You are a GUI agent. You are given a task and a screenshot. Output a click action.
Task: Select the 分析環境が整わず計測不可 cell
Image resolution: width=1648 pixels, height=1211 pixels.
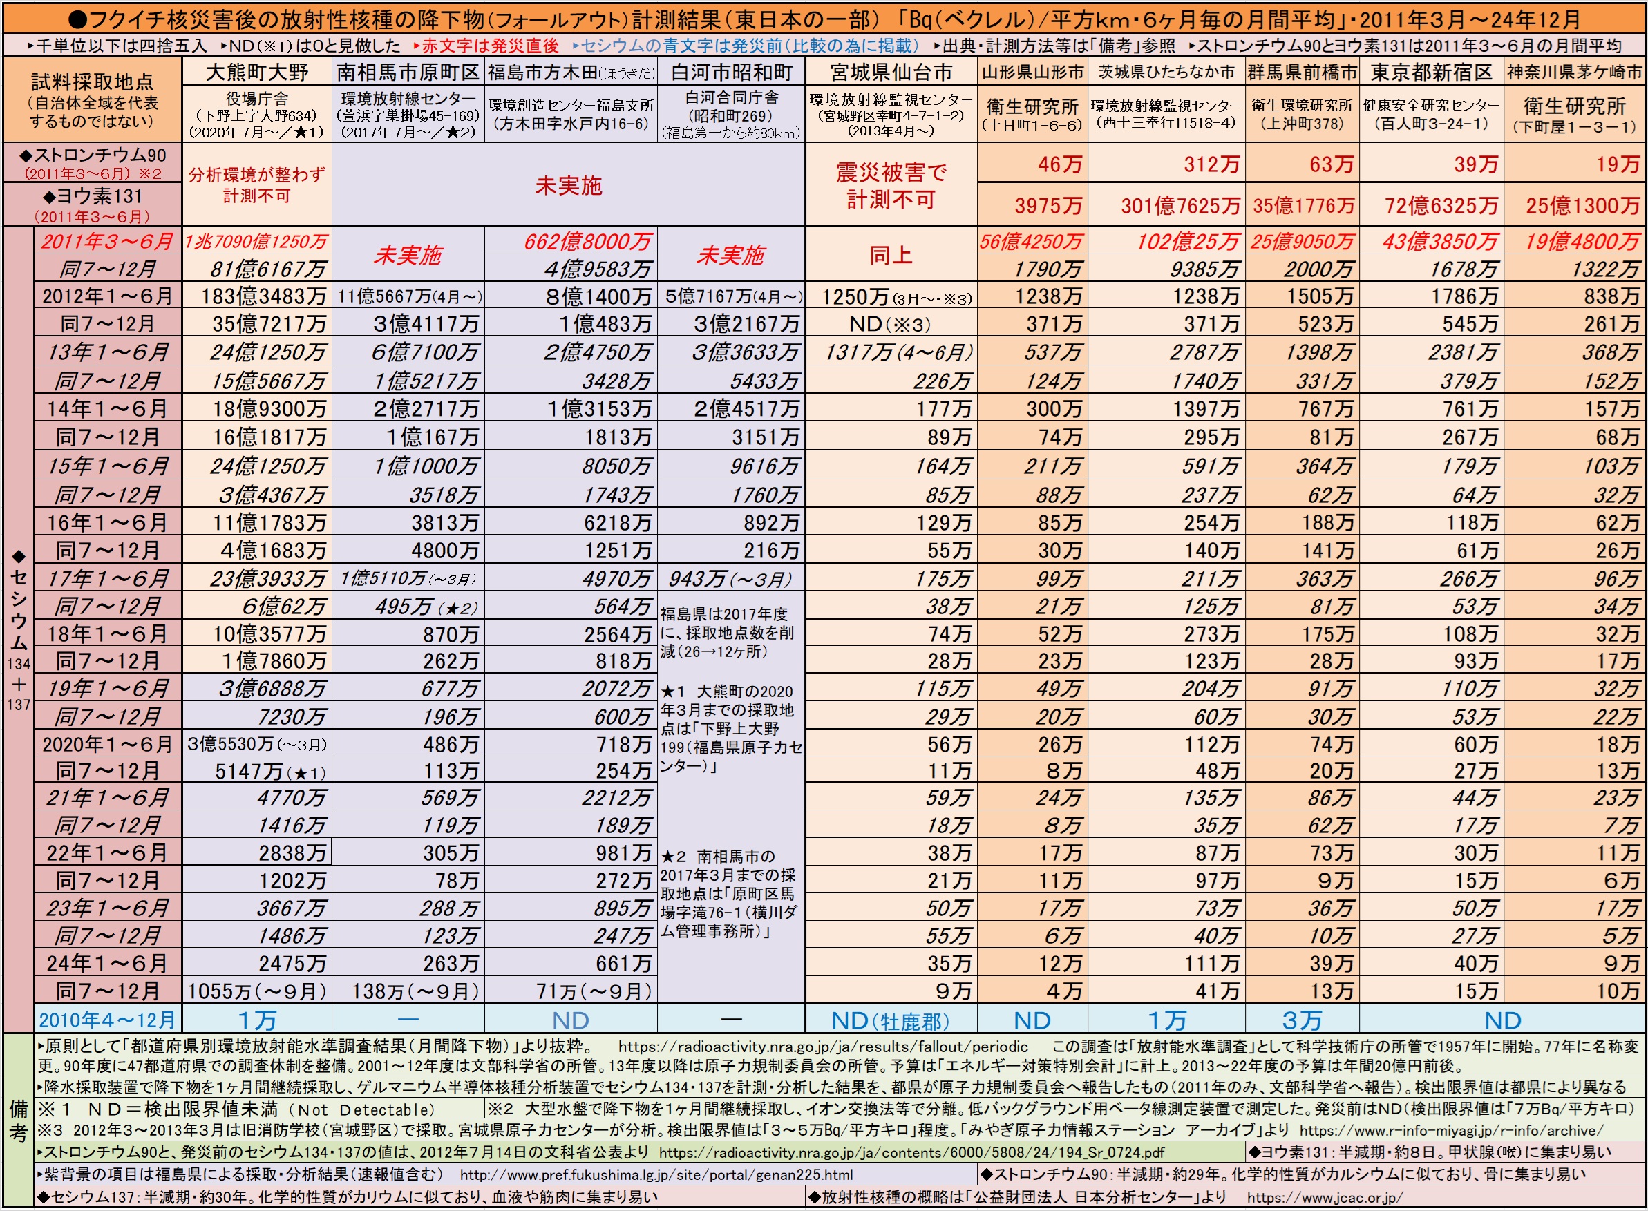point(256,184)
